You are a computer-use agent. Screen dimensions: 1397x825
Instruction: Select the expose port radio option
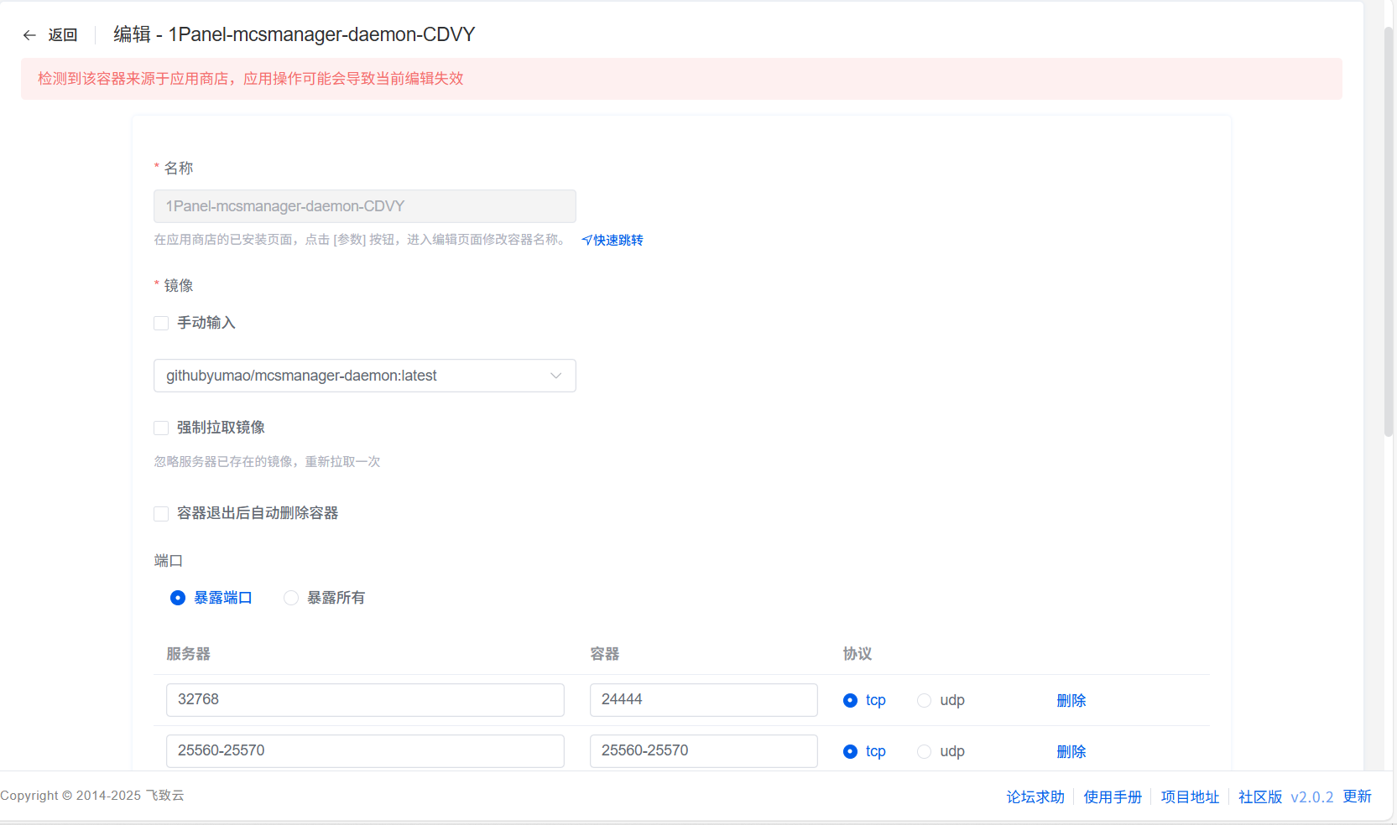pyautogui.click(x=178, y=598)
